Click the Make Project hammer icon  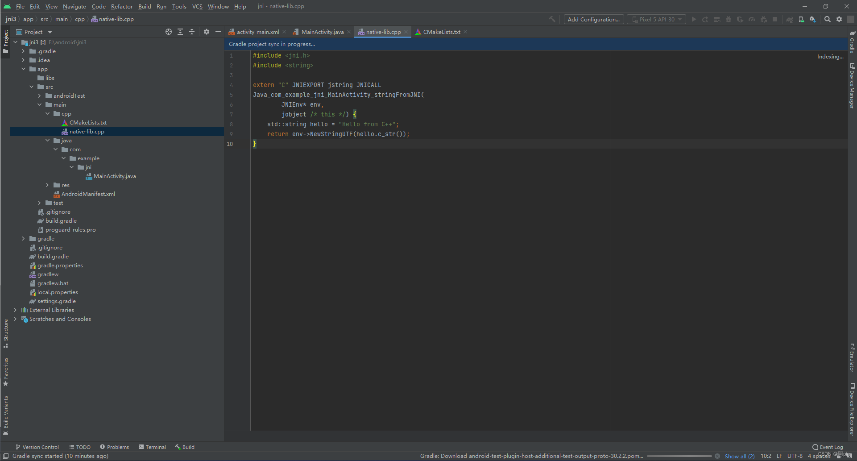click(552, 19)
